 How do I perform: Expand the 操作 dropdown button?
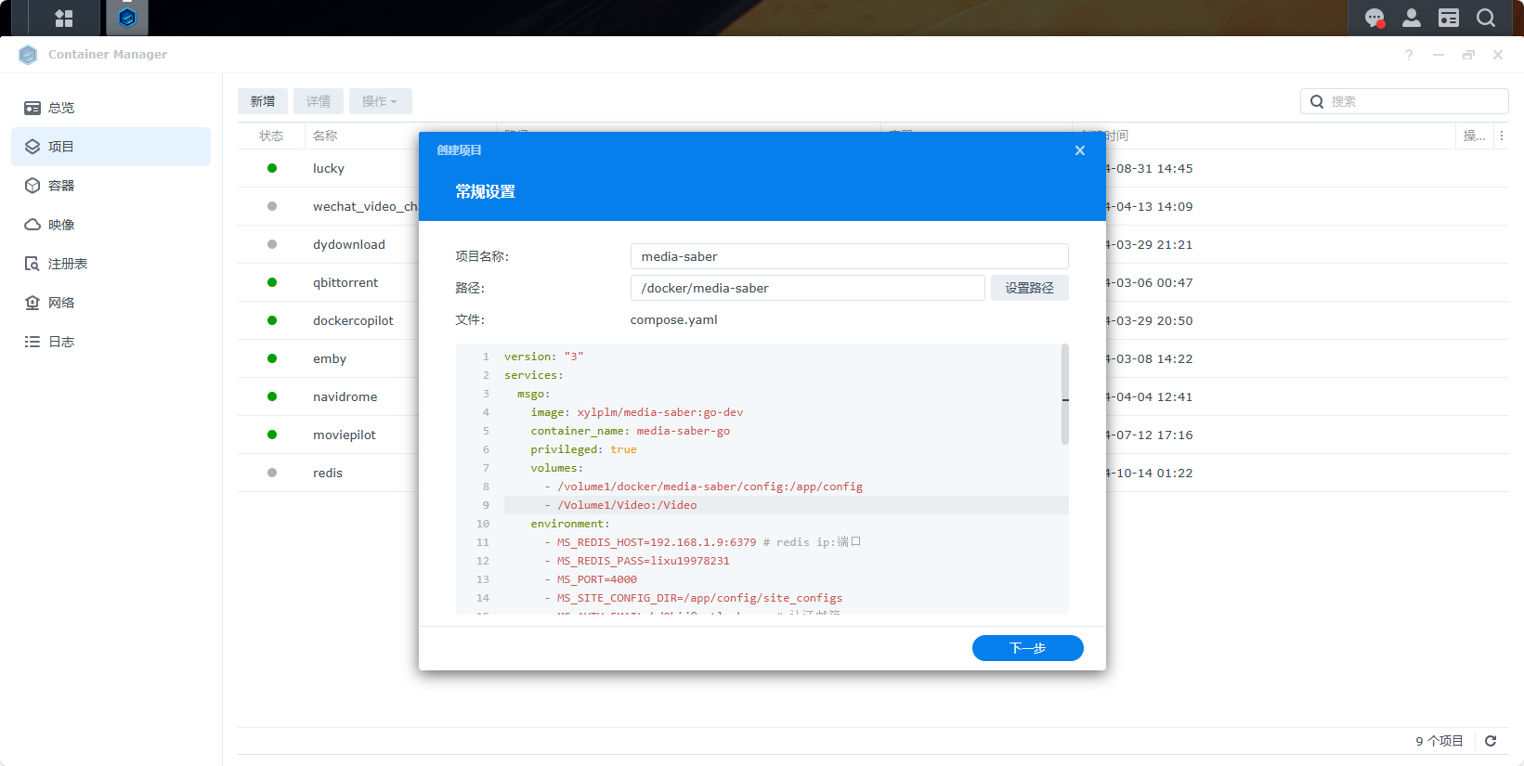coord(380,101)
